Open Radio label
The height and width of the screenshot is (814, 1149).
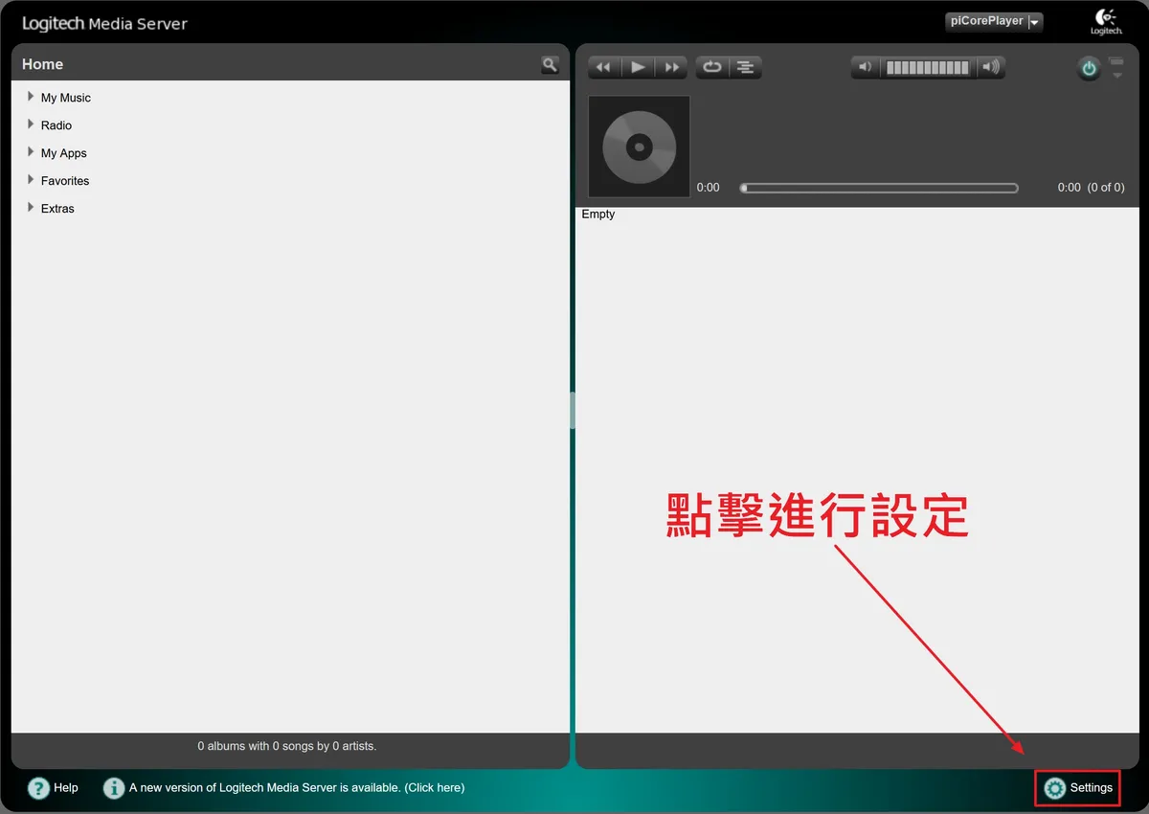coord(56,125)
